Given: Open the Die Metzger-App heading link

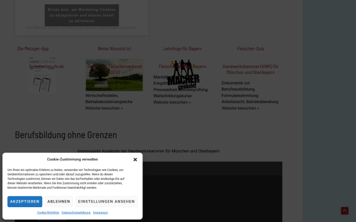Looking at the screenshot, I should click(x=33, y=49).
